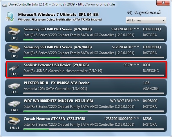Click firmware value 0001 on the SanDisk row
172x137 pixels.
click(147, 65)
